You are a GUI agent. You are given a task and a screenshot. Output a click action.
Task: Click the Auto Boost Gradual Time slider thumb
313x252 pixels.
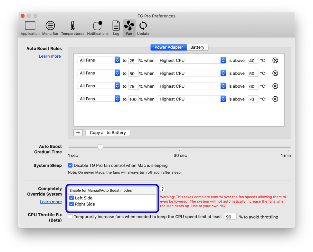pyautogui.click(x=100, y=147)
